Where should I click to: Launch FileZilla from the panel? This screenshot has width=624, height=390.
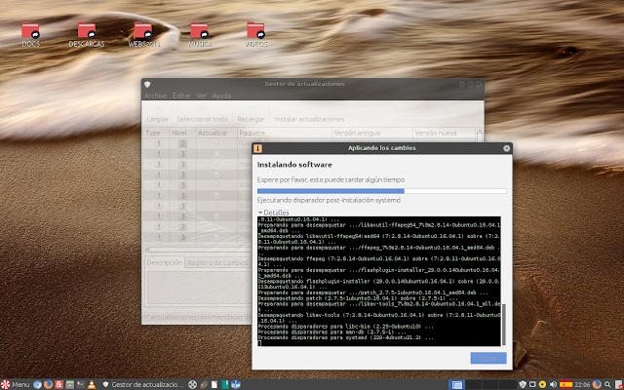coord(58,384)
